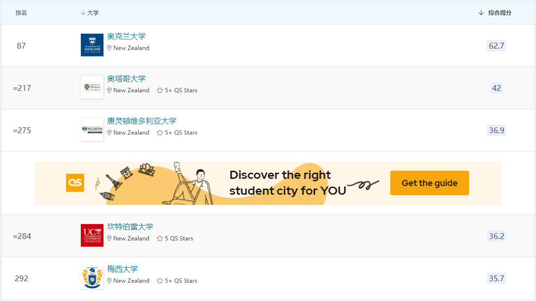Screen dimensions: 536x301
Task: Click the University of Otago logo
Action: 92,87
